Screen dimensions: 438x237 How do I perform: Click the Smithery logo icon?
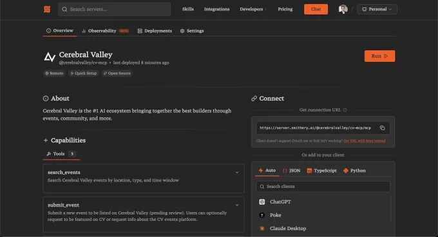[47, 9]
